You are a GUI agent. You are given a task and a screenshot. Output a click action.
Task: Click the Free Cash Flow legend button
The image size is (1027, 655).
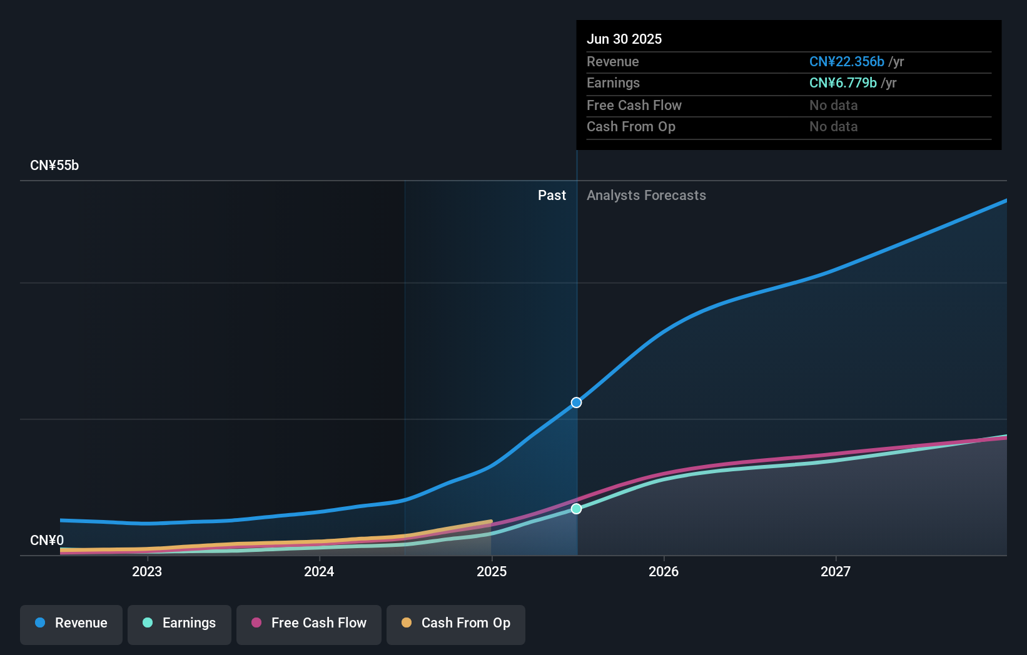coord(308,623)
